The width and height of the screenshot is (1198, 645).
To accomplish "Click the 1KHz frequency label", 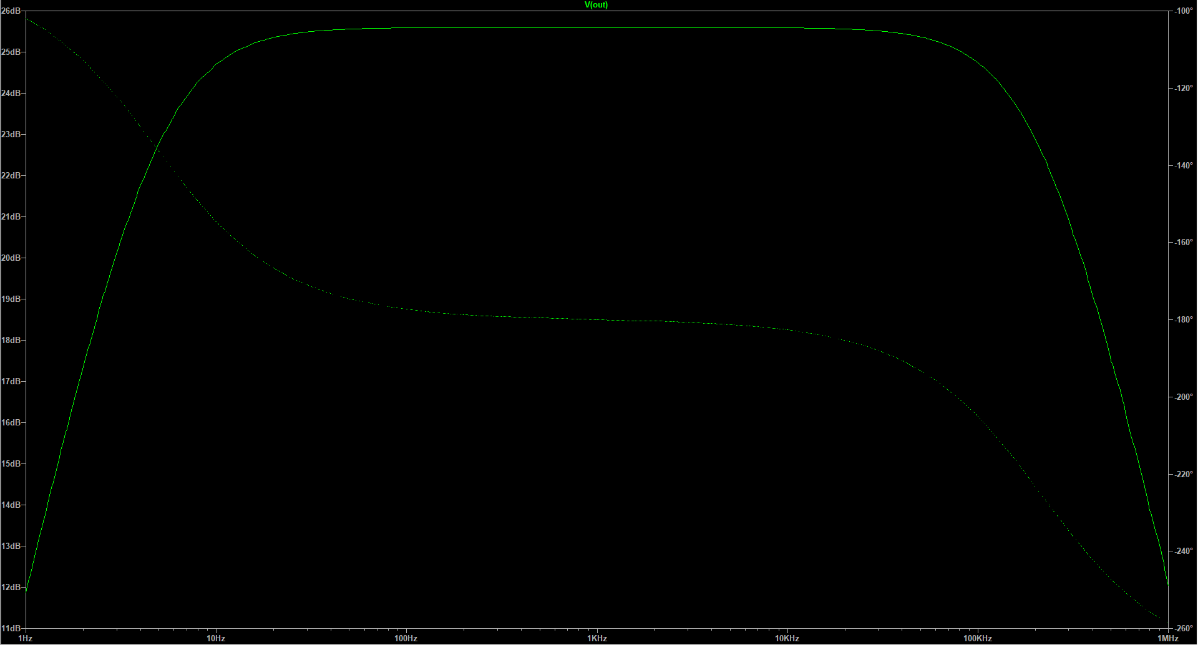I will pyautogui.click(x=597, y=639).
